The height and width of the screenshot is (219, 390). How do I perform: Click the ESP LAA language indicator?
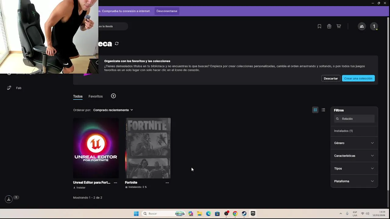[355, 214]
